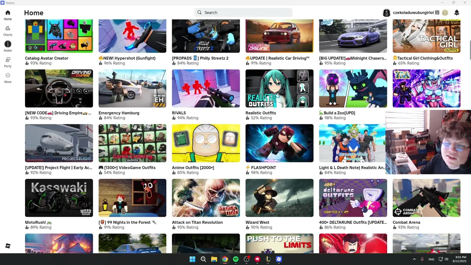The width and height of the screenshot is (471, 265).
Task: Open the volume tray icon
Action: pyautogui.click(x=446, y=259)
